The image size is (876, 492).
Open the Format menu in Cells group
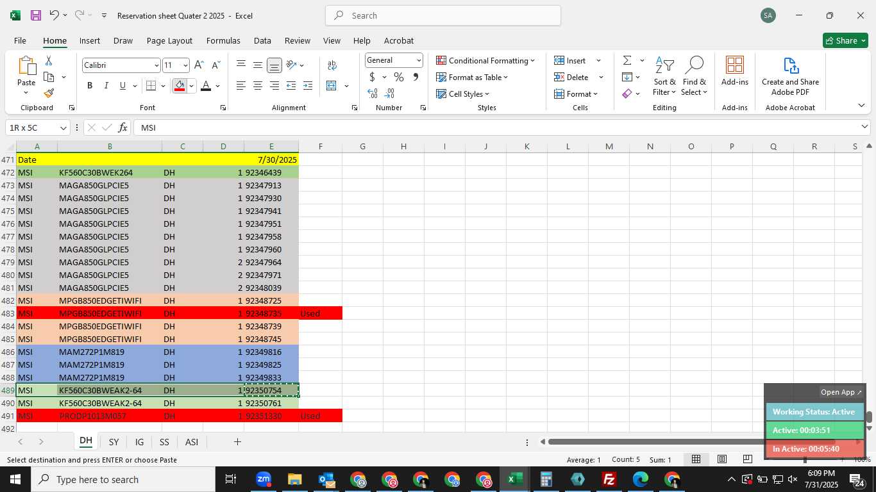[x=576, y=94]
